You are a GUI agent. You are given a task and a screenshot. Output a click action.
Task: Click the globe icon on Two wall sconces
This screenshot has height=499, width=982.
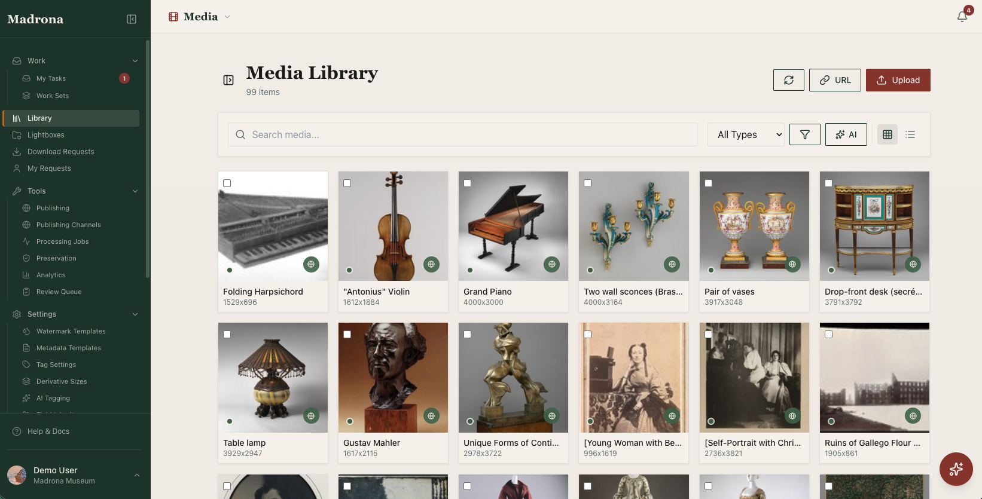tap(672, 264)
